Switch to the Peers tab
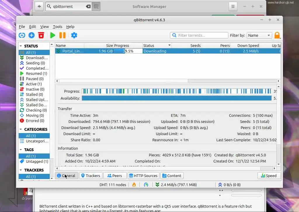The width and height of the screenshot is (299, 212). (x=115, y=176)
